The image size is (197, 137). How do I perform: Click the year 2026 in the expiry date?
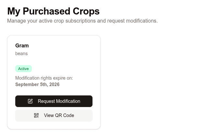tap(54, 84)
